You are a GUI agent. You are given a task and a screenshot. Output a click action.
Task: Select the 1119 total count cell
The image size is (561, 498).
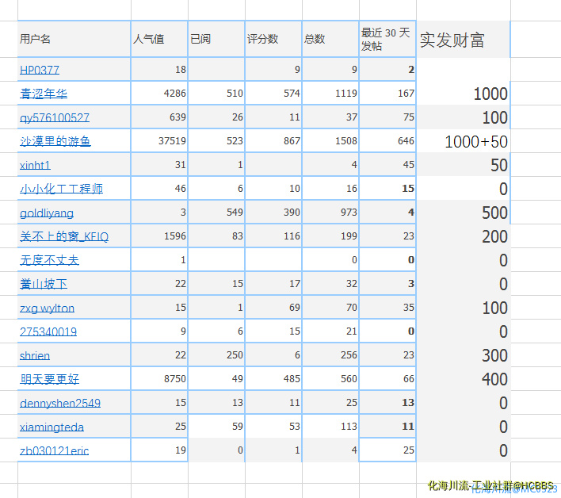click(330, 94)
